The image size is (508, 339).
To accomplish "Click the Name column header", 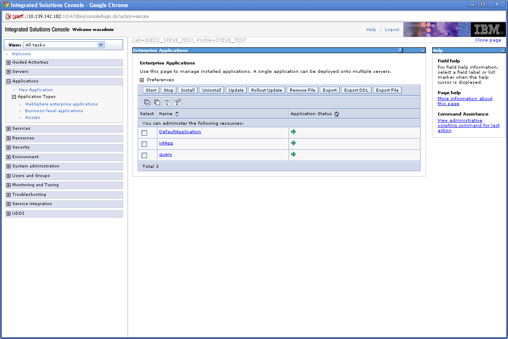I will click(166, 114).
